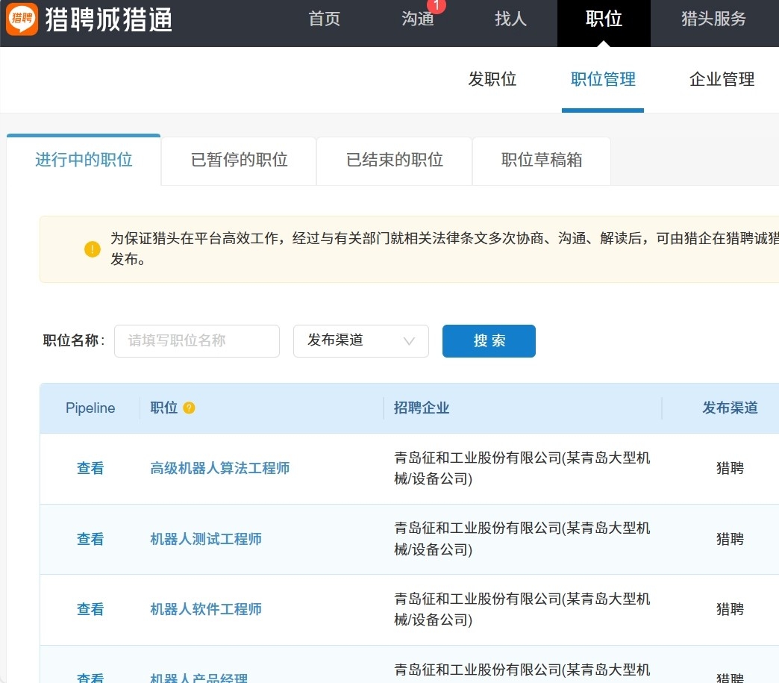Switch to the 发职位 sub-tab
Viewport: 779px width, 683px height.
[x=492, y=79]
